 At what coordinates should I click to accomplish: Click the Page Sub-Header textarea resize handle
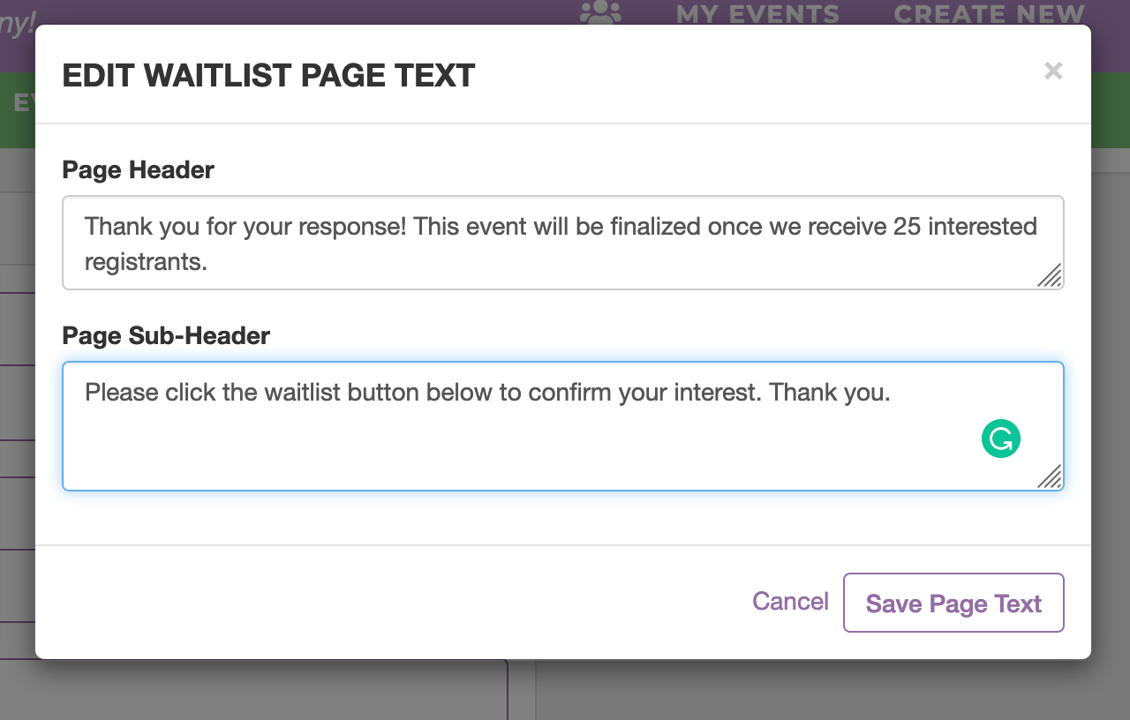[x=1049, y=476]
